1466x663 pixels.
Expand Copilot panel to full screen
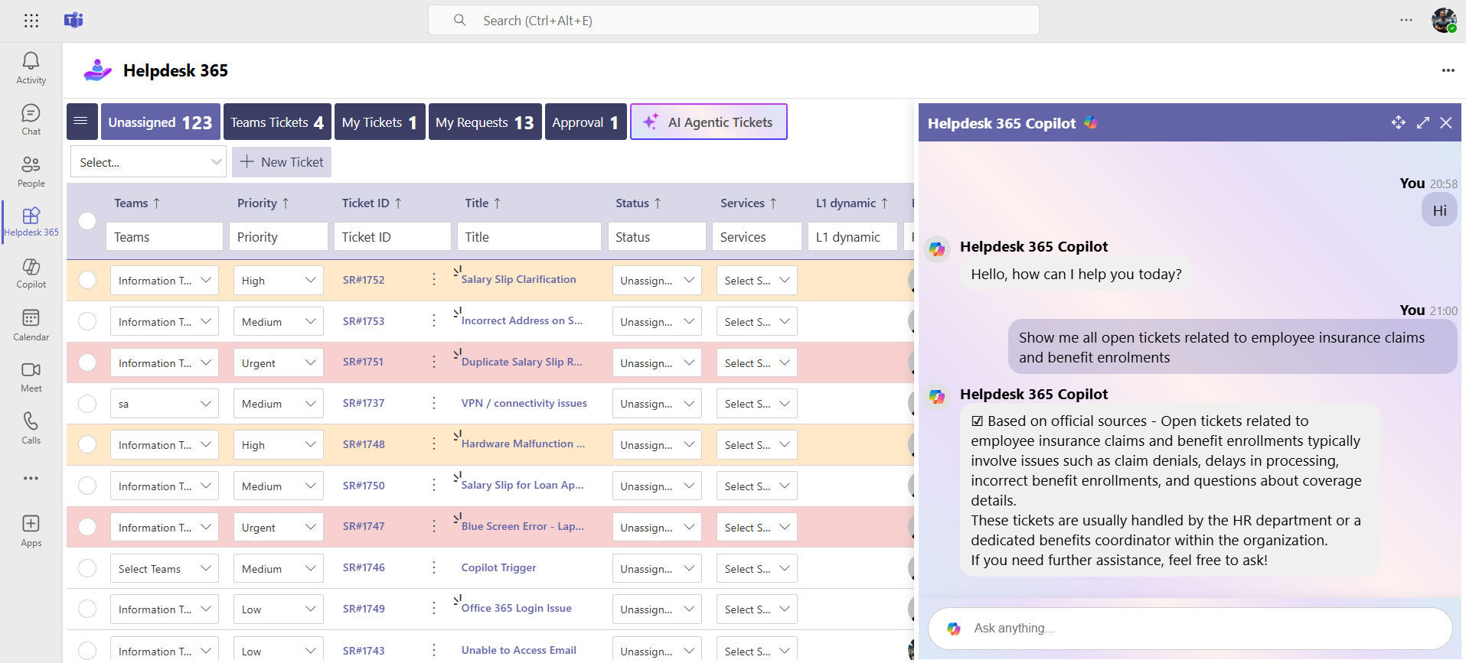click(1422, 123)
